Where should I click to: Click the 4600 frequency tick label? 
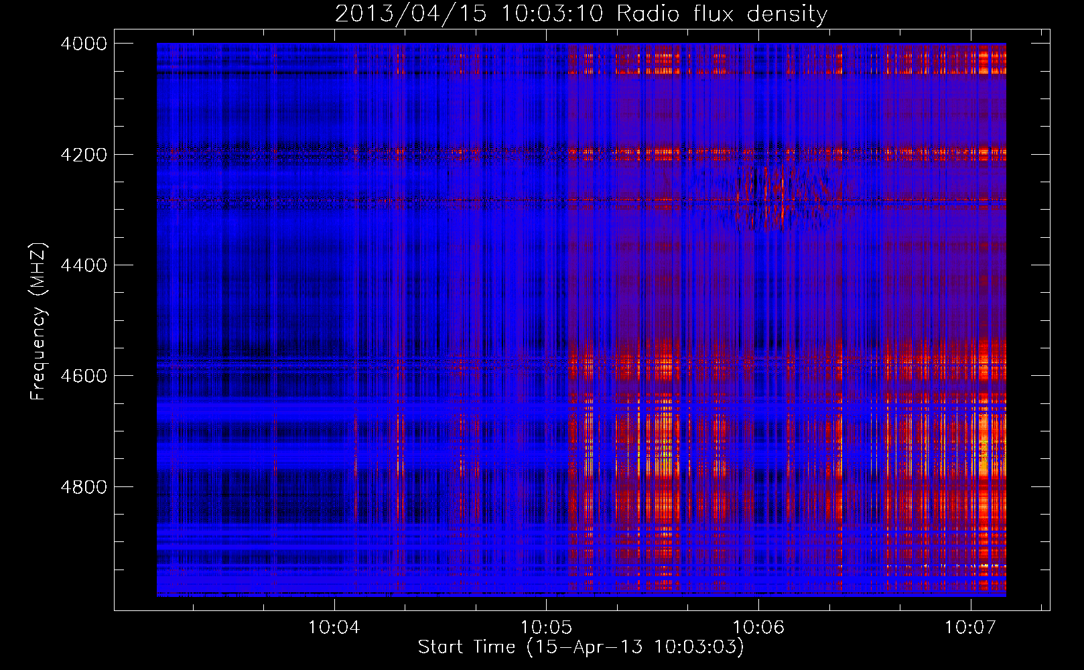(84, 376)
